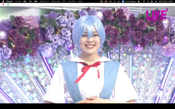Open the プロファイル menu
Viewport: 175px width, 109px height.
tap(56, 2)
